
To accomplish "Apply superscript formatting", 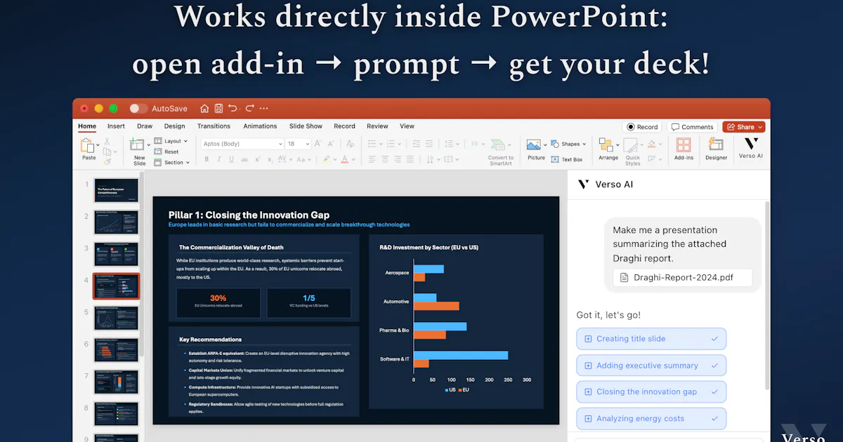I will coord(257,159).
